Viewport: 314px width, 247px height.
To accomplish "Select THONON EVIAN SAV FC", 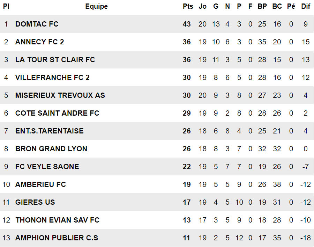I will 57,220.
